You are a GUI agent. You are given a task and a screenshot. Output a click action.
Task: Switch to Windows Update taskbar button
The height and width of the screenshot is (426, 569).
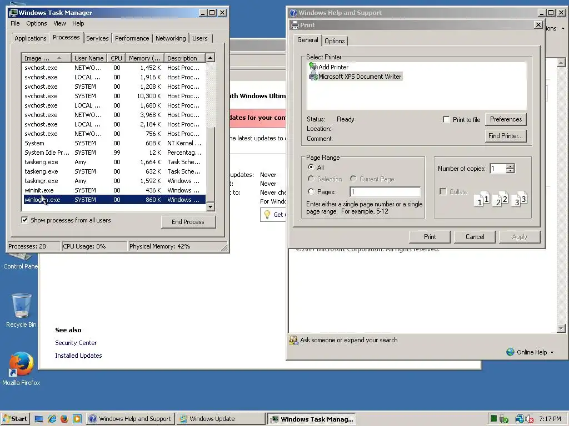(x=221, y=419)
